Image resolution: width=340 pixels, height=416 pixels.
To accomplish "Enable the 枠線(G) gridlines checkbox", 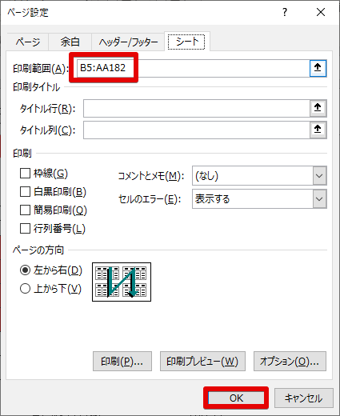I will [x=25, y=174].
